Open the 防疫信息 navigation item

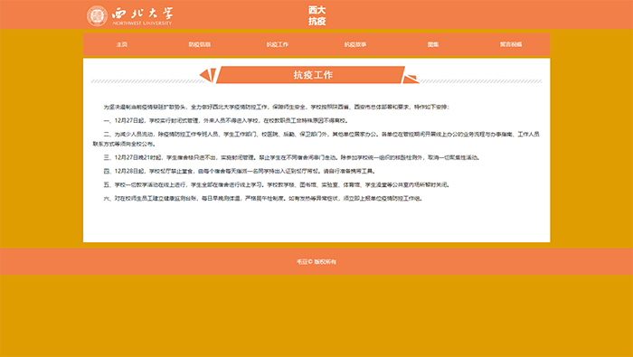[200, 44]
